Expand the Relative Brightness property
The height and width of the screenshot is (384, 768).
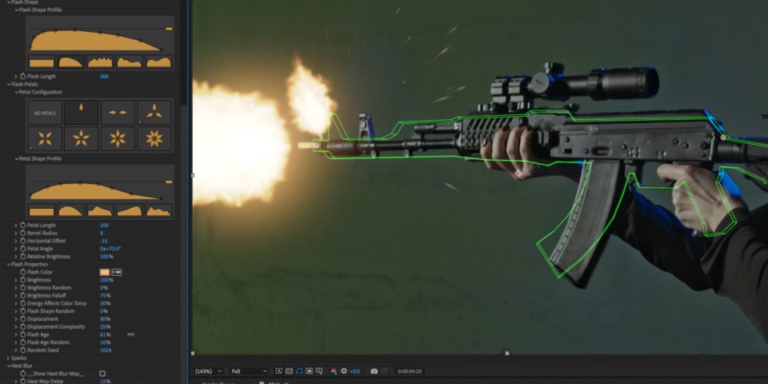(x=16, y=257)
